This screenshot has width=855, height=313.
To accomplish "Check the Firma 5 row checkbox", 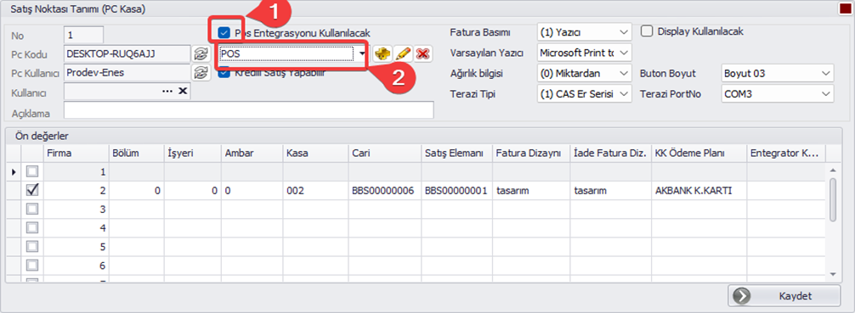I will pos(32,247).
